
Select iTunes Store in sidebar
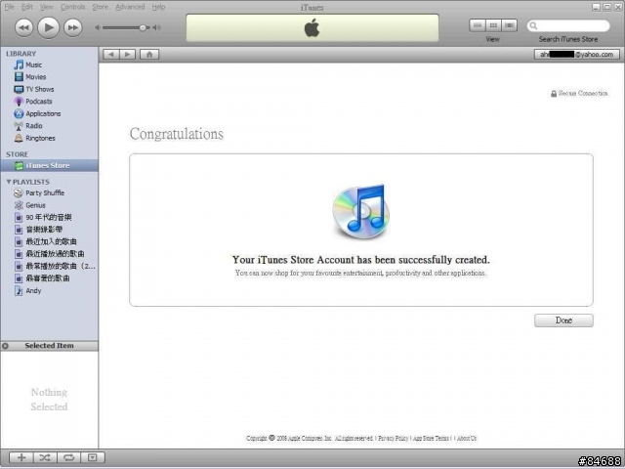pos(50,165)
